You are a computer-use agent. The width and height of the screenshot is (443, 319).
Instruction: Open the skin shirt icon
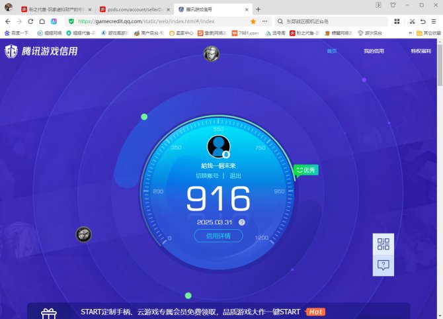click(393, 5)
